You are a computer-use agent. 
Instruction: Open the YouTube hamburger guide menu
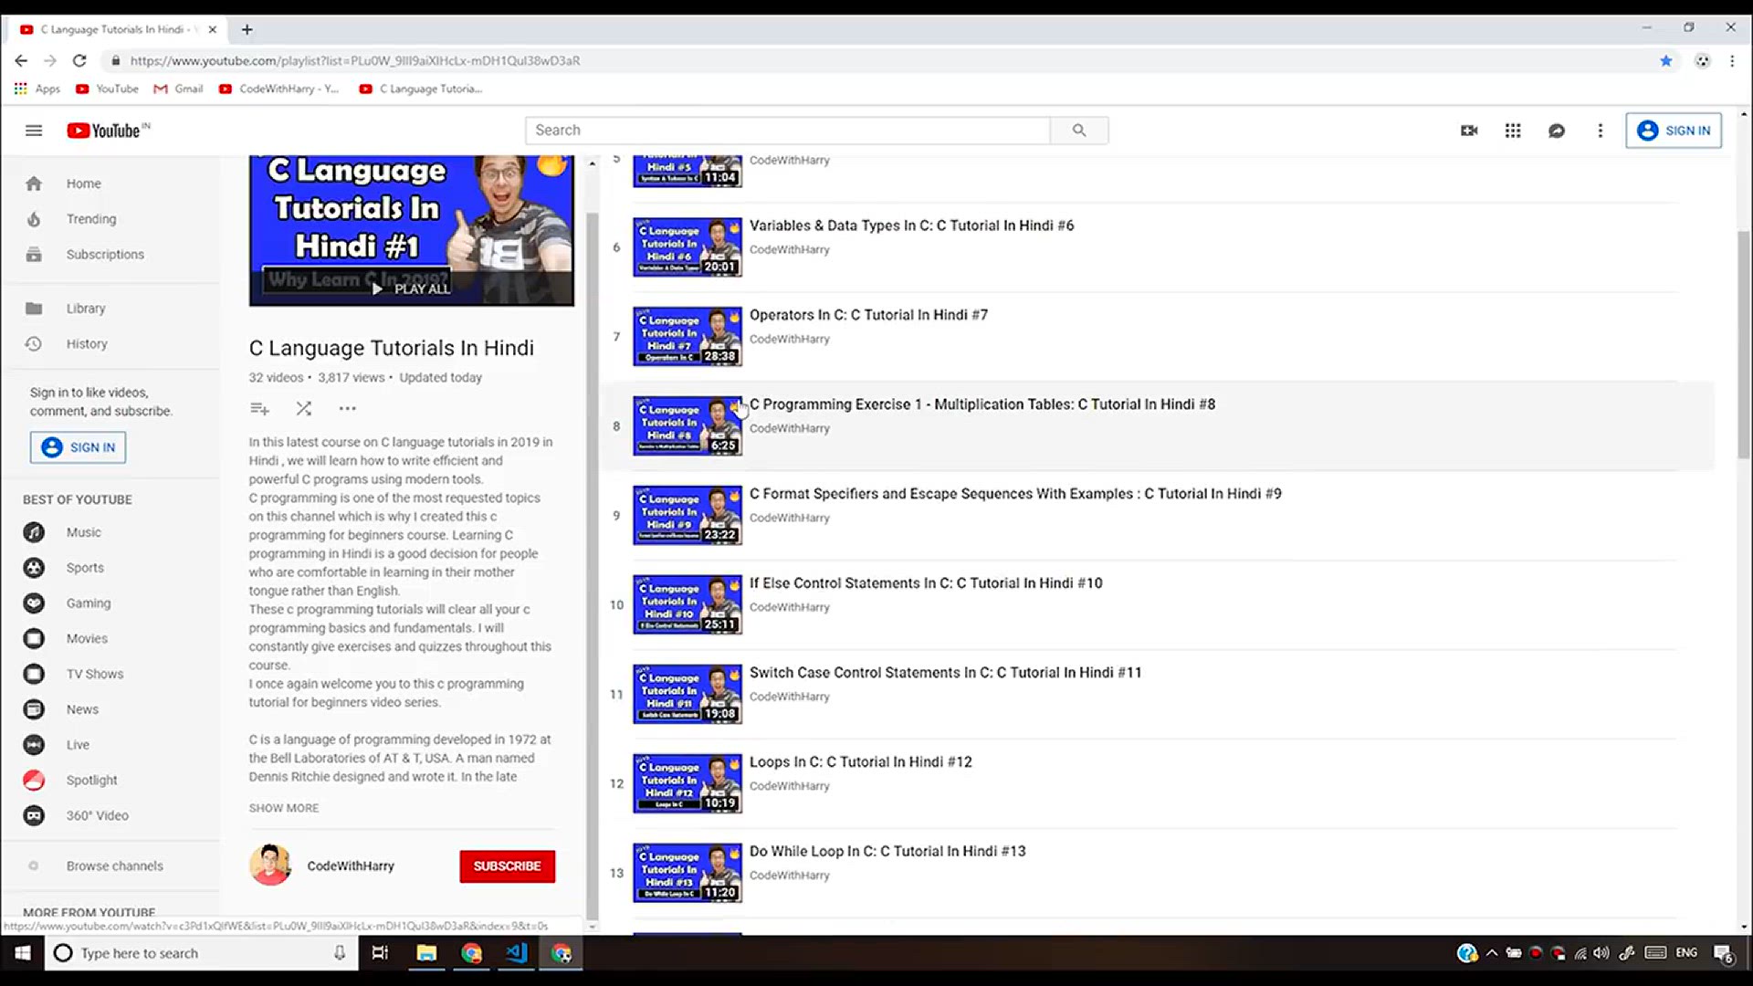[x=34, y=131]
